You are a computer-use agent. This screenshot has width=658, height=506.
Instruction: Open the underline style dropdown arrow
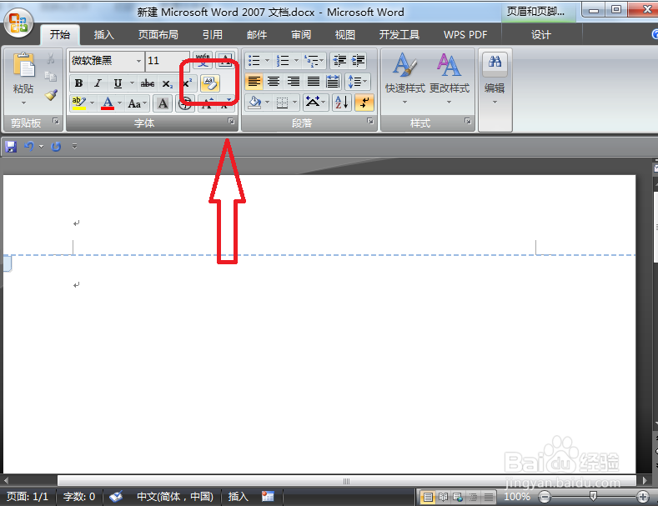(x=131, y=83)
